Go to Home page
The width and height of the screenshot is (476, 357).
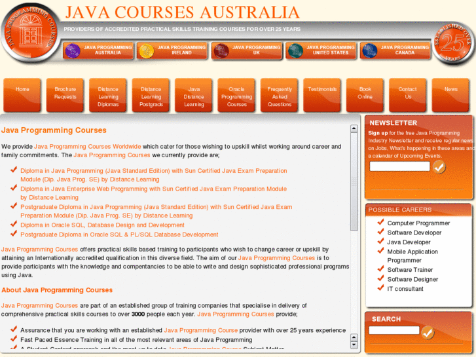tap(22, 96)
